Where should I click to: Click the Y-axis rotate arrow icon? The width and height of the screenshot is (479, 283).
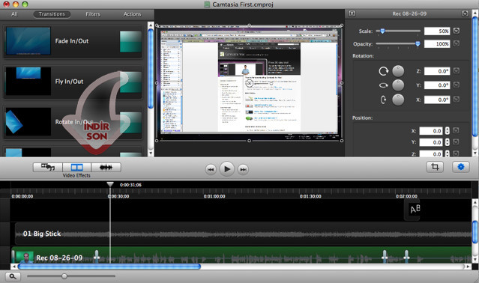(x=383, y=85)
